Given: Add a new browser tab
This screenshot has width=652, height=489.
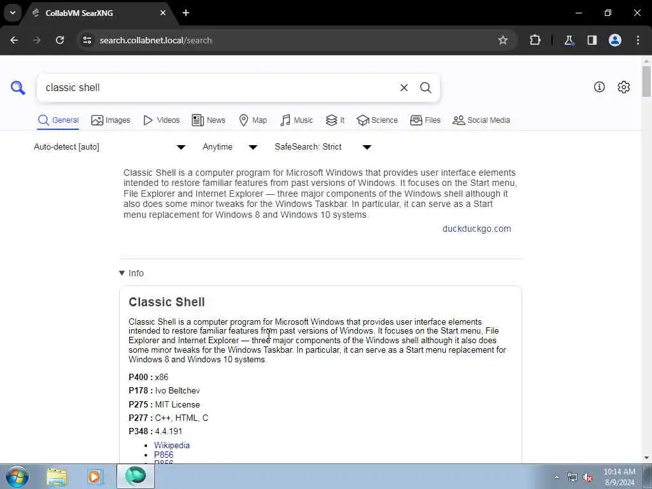Looking at the screenshot, I should (186, 13).
